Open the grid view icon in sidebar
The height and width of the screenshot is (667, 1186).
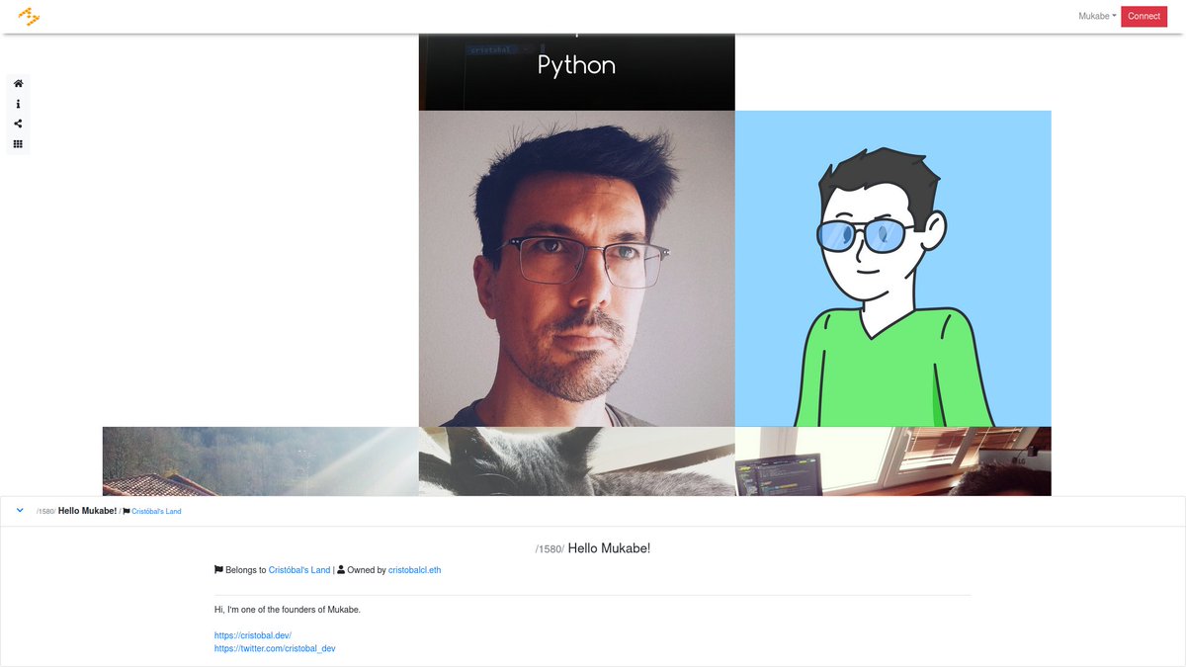(x=18, y=144)
